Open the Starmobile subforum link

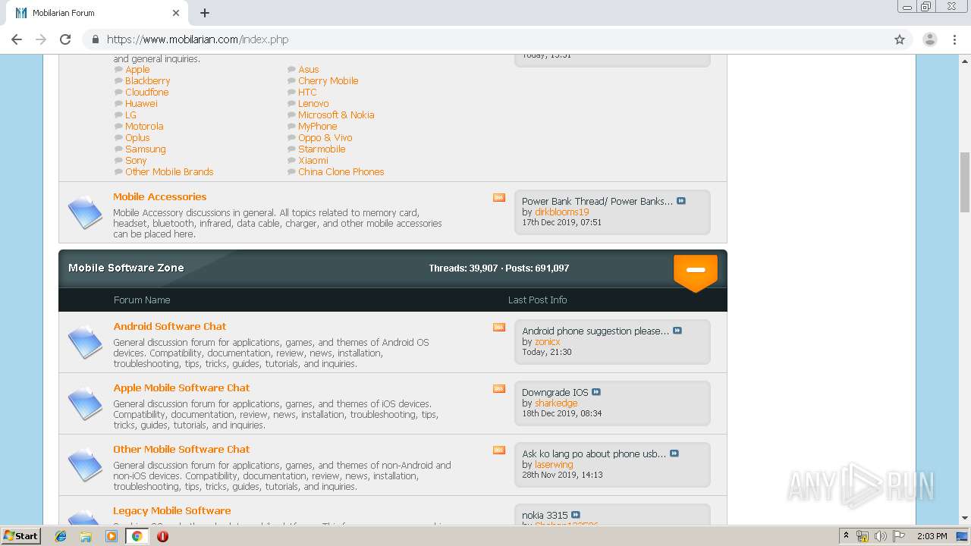pyautogui.click(x=322, y=149)
